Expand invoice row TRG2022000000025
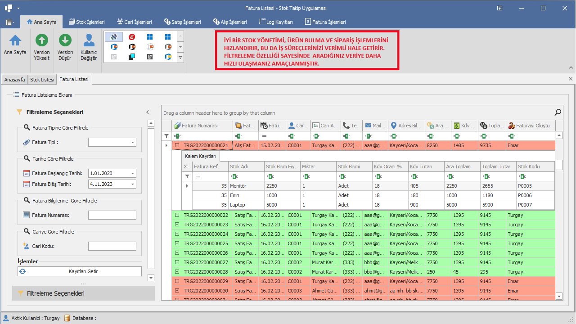The height and width of the screenshot is (324, 576). [177, 243]
